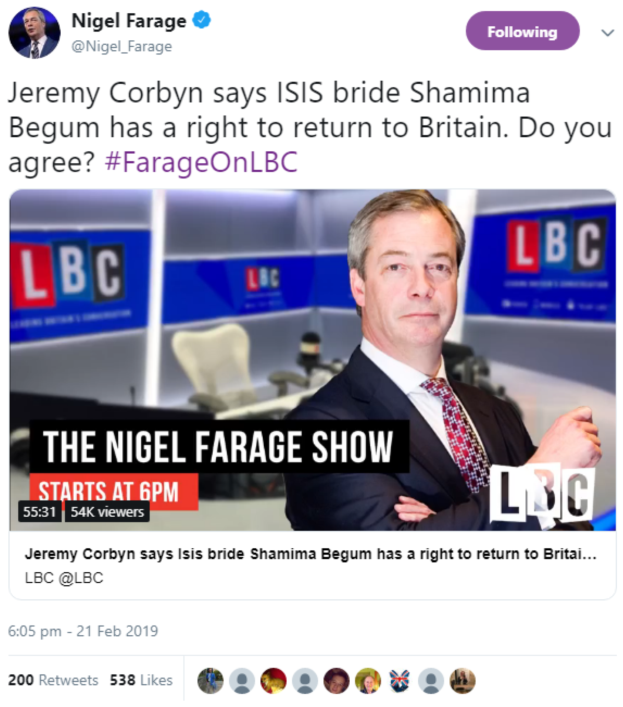This screenshot has width=623, height=707.
Task: Open liker avatar with person in blue
Action: 211,680
